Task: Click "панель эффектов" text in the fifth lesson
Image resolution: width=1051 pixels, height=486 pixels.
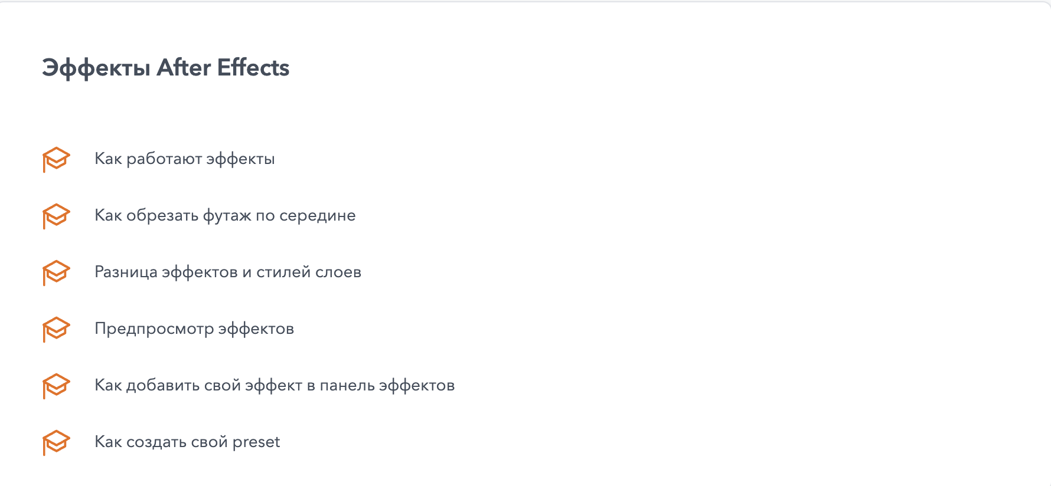Action: (387, 385)
